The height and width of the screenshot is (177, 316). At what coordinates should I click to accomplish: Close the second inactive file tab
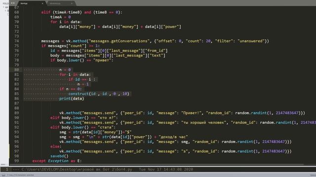72,3
